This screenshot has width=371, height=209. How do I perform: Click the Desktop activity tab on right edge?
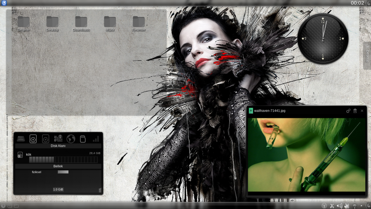coord(367,56)
